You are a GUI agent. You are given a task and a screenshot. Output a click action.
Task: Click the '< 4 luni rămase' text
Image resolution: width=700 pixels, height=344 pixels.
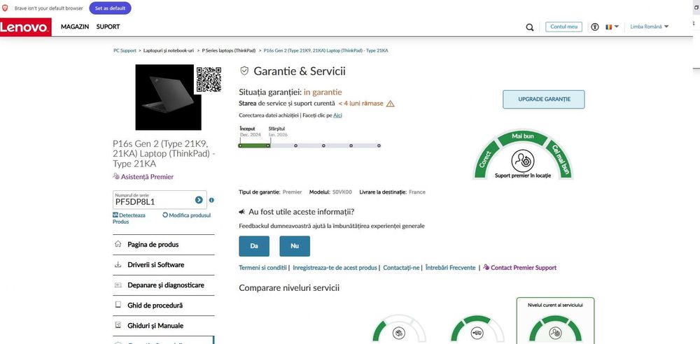(360, 103)
